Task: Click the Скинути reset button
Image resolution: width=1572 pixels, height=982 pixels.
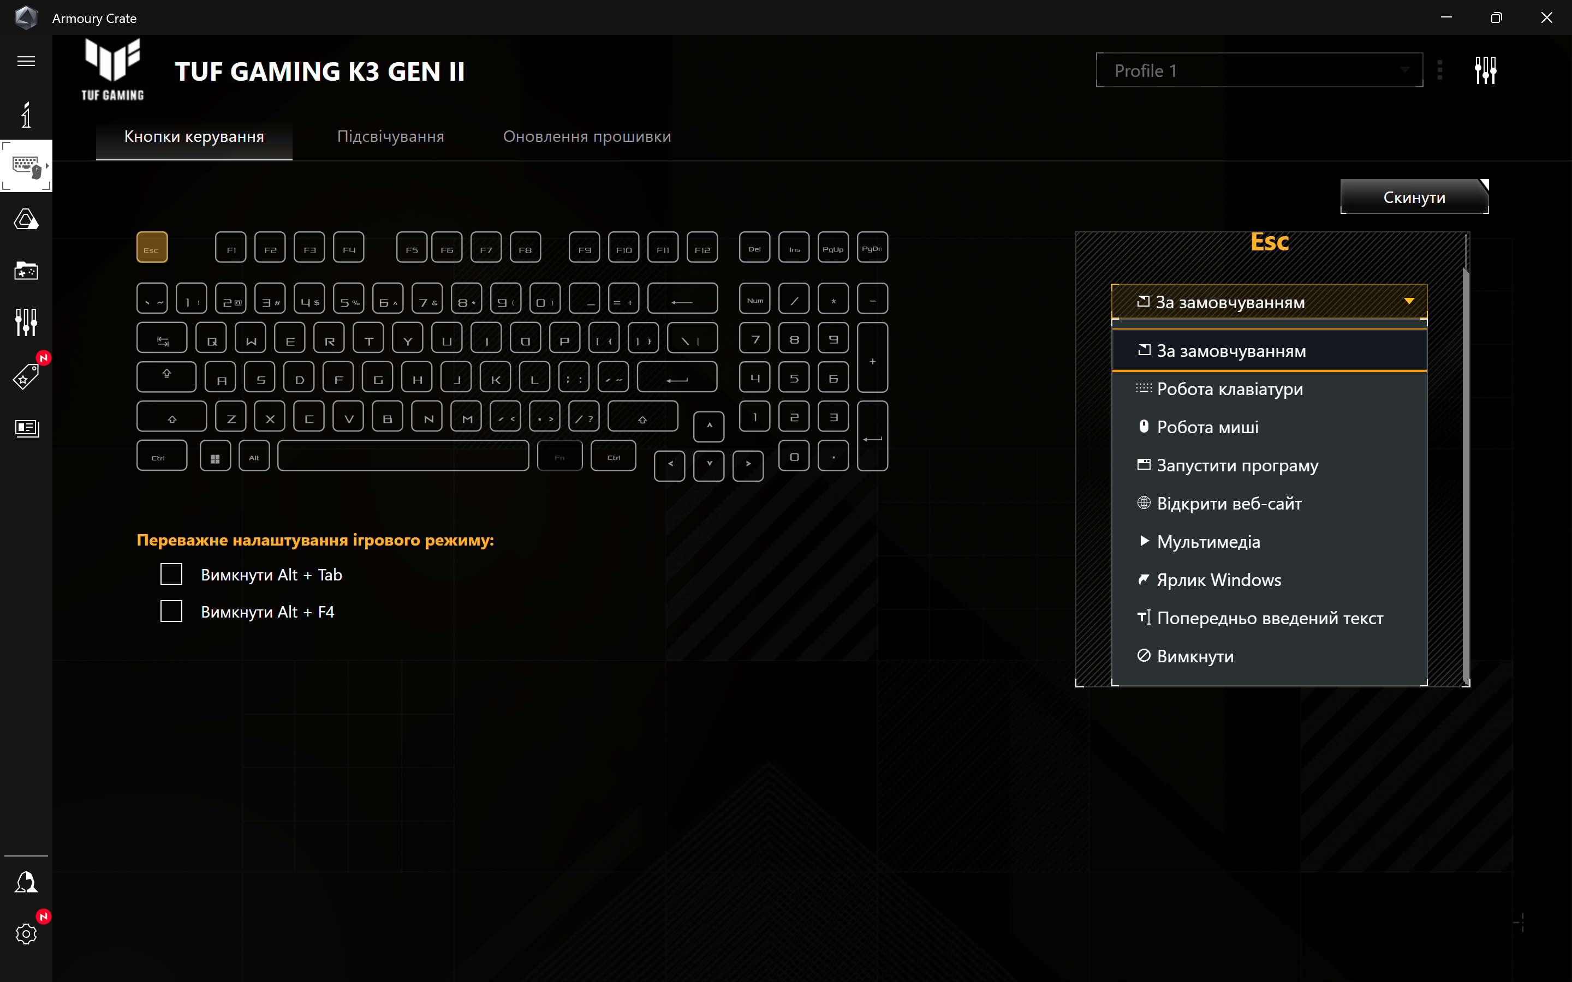Action: pos(1414,196)
